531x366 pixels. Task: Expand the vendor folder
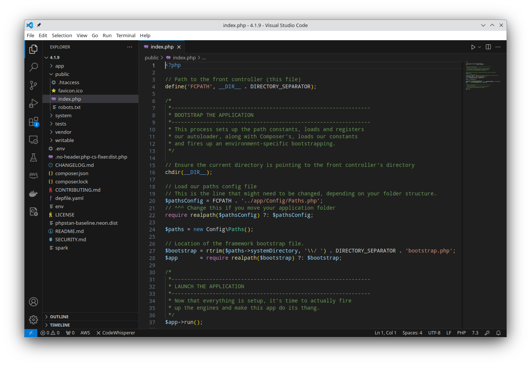click(90, 132)
